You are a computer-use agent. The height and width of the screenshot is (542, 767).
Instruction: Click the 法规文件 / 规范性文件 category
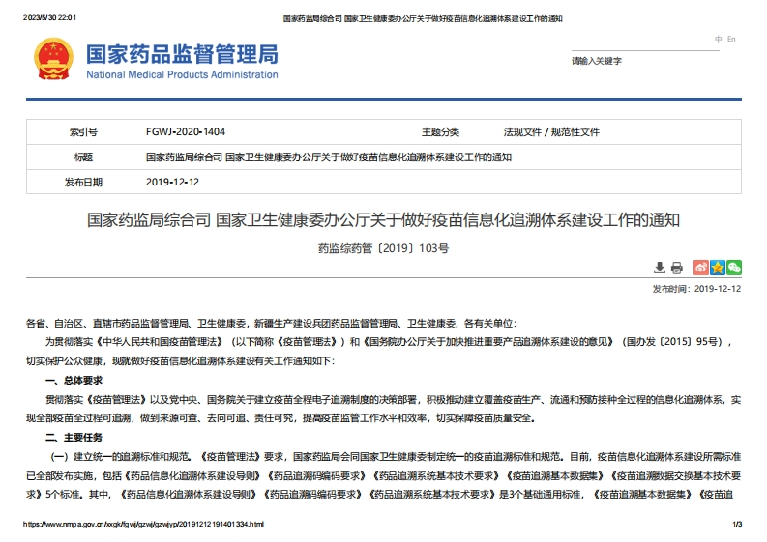click(551, 131)
